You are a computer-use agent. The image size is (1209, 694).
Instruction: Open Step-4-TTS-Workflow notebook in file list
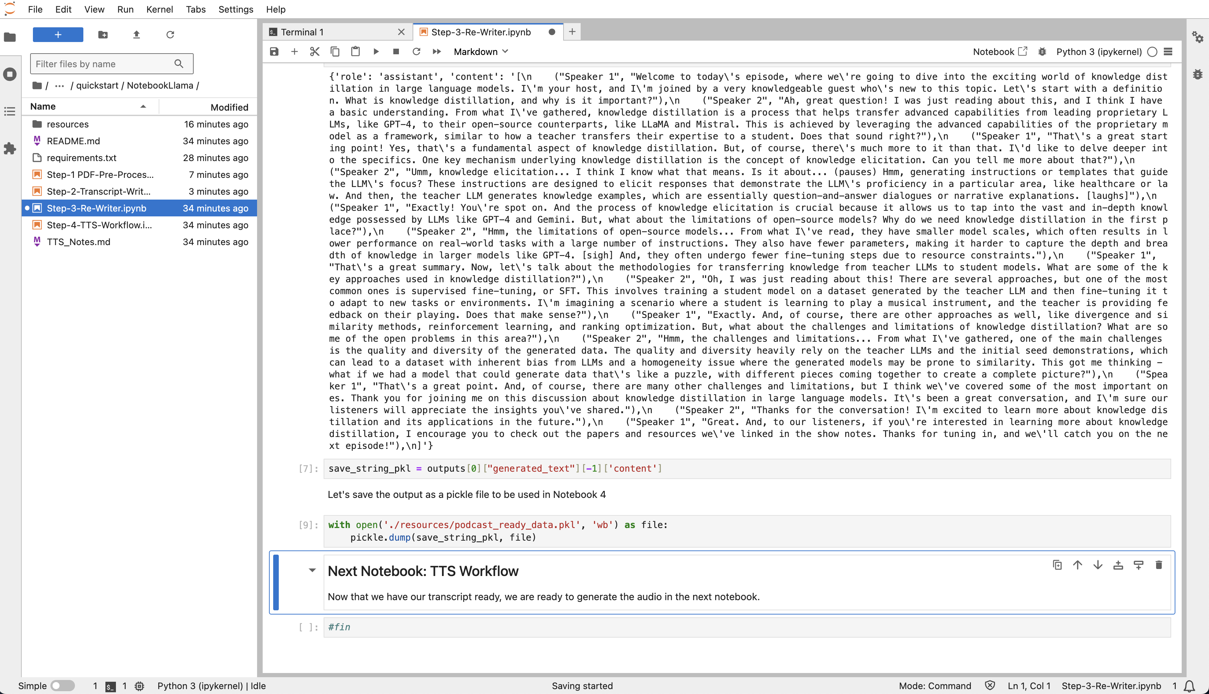(x=99, y=225)
